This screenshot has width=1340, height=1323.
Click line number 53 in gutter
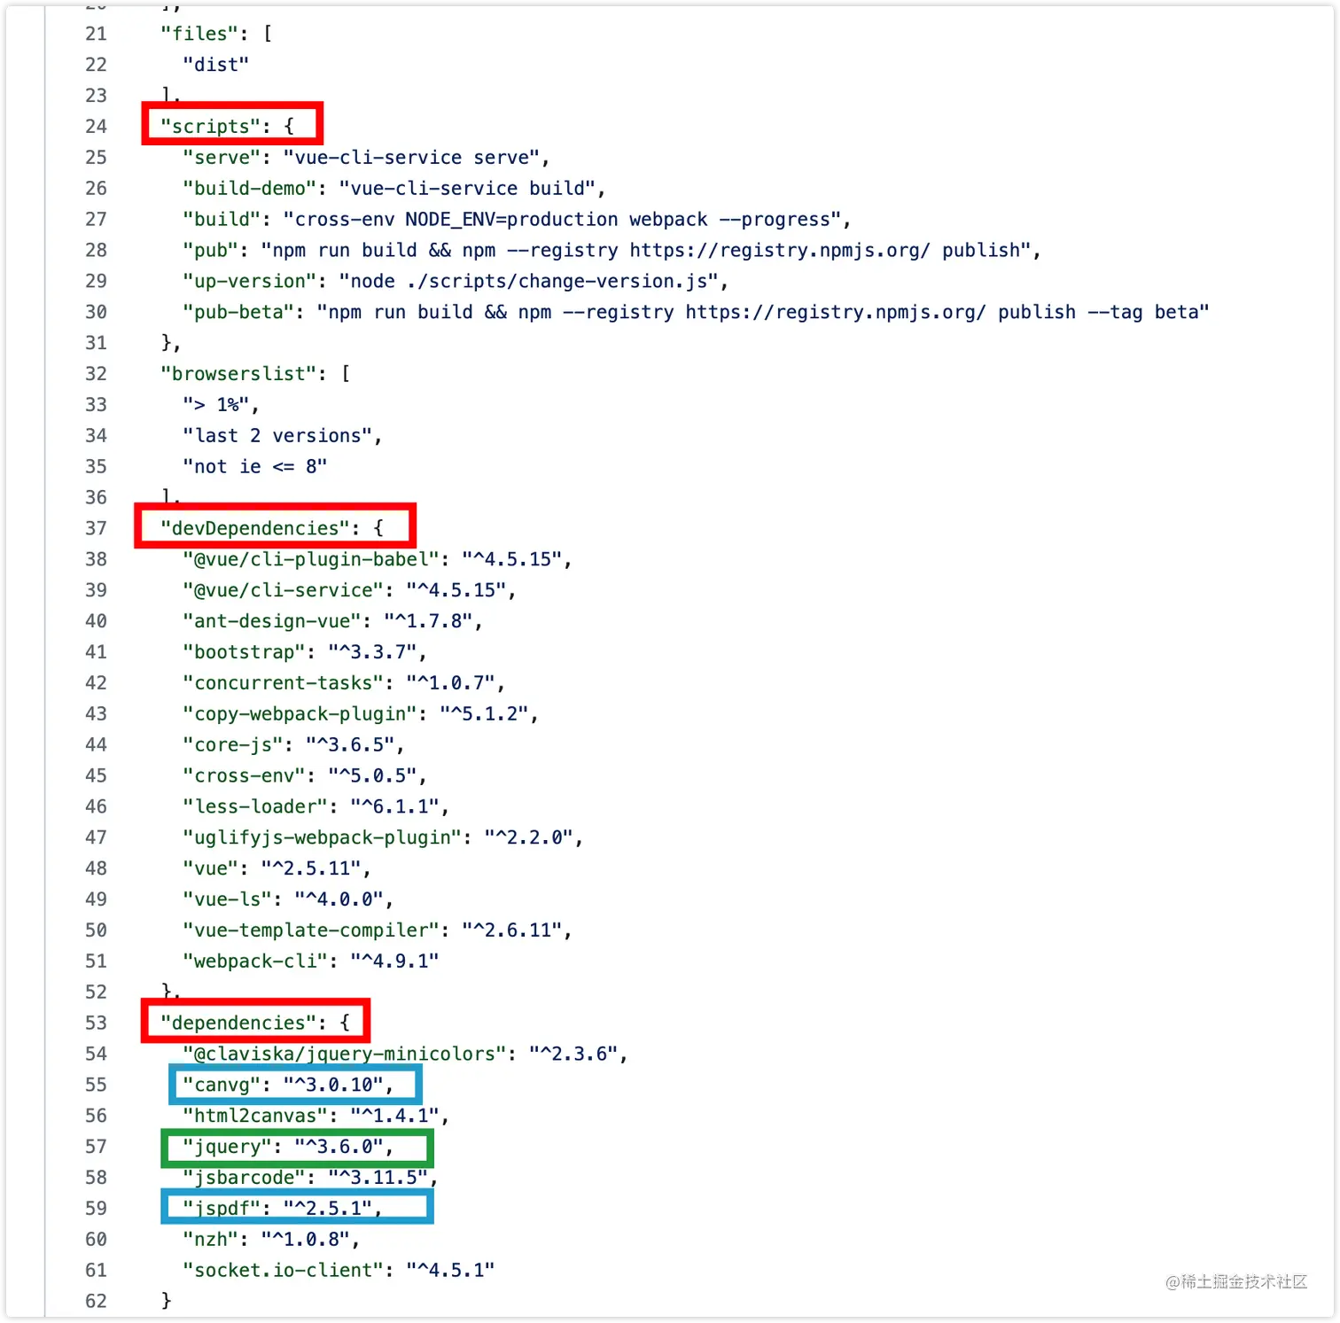coord(96,1023)
